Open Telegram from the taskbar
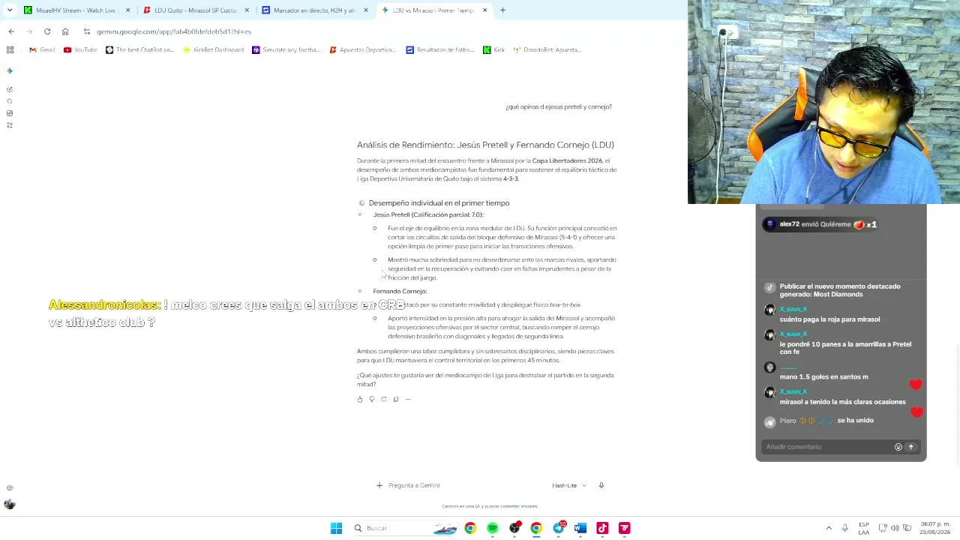This screenshot has width=960, height=540. click(559, 528)
